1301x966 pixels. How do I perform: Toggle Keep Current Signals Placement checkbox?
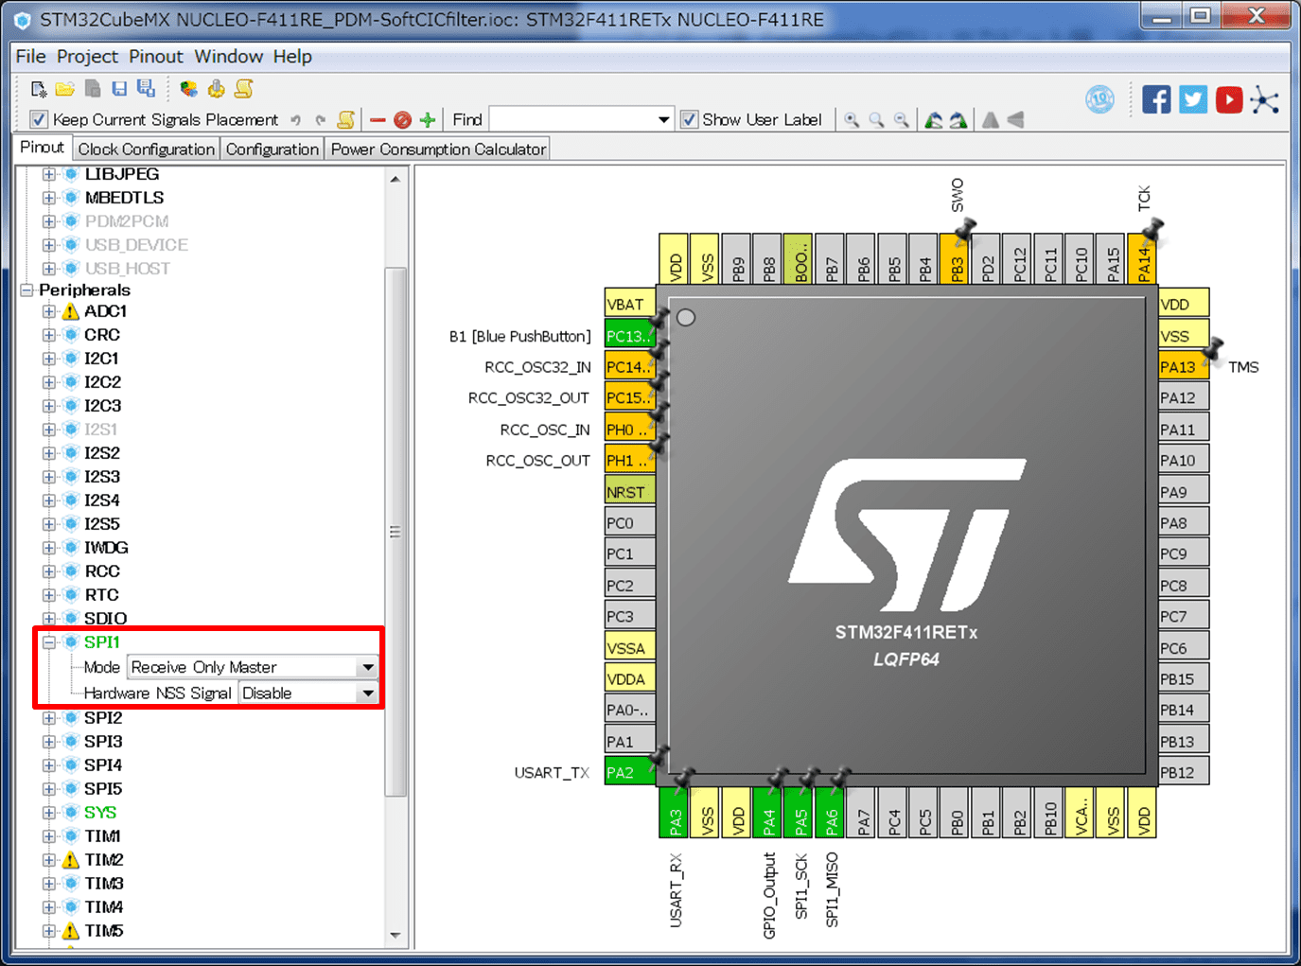click(x=39, y=120)
